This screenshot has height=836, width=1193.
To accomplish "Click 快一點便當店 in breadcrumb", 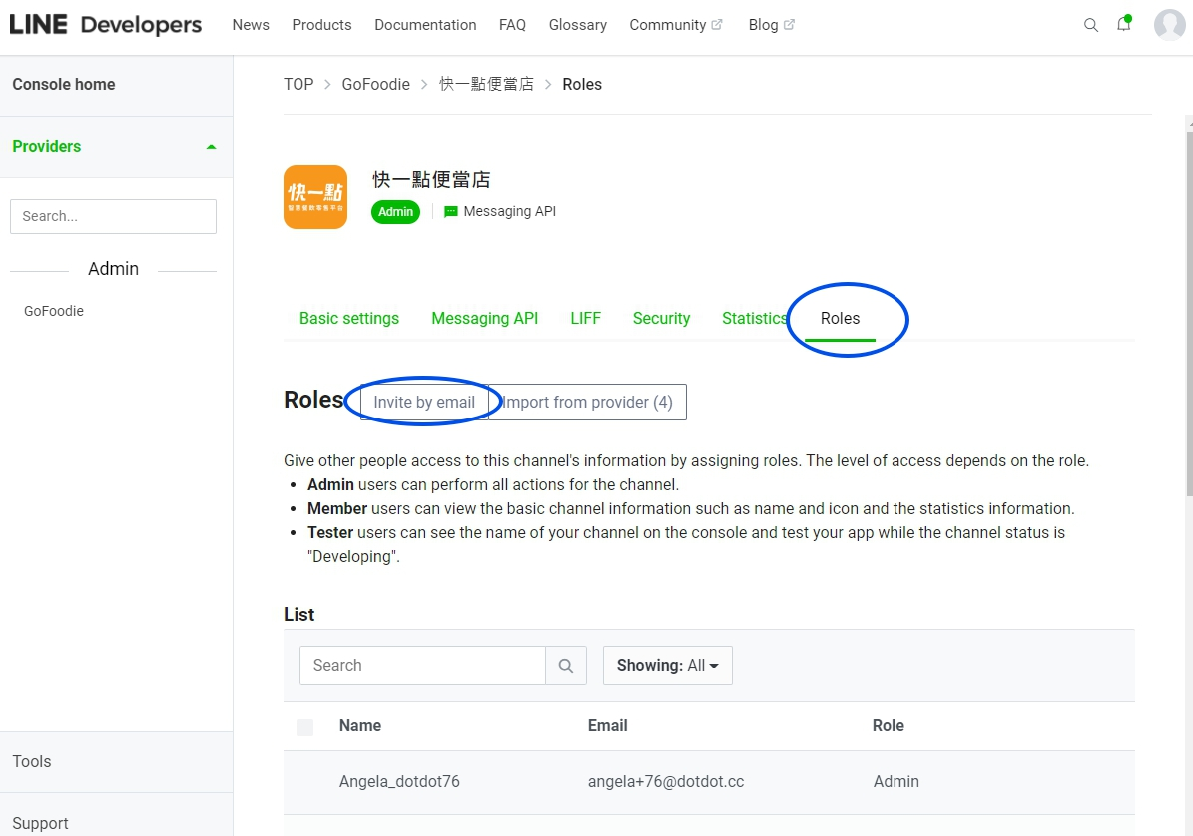I will coord(486,85).
